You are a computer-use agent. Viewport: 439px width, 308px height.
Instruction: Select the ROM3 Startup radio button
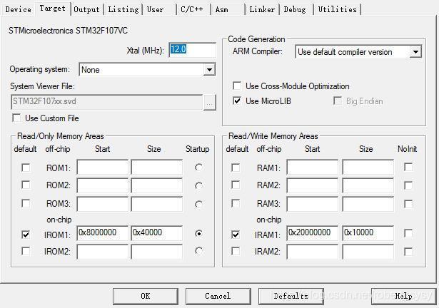(x=198, y=204)
